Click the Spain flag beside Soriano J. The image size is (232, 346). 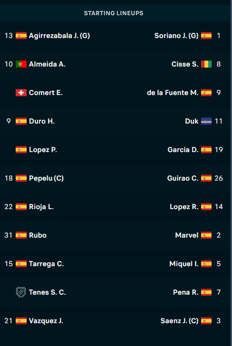tap(206, 36)
